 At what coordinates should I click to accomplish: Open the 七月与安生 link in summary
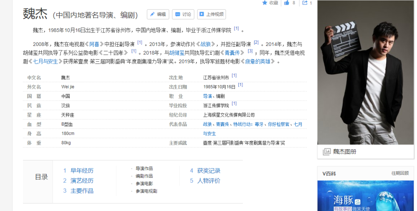point(45,61)
